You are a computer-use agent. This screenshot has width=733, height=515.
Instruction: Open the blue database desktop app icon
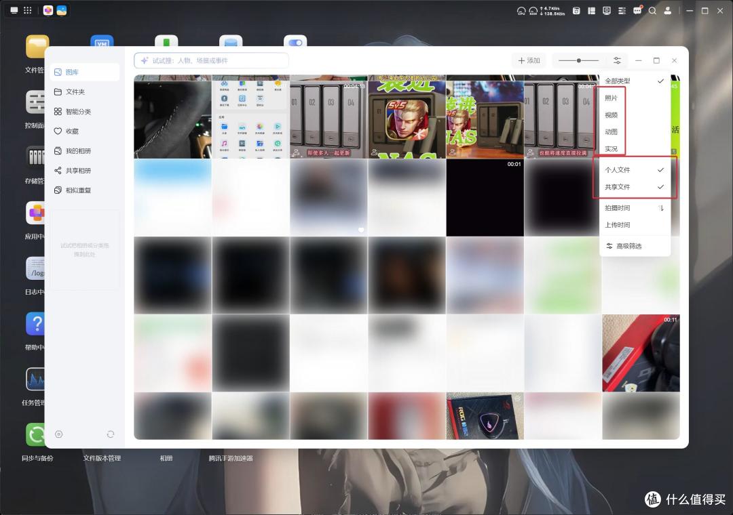tap(231, 41)
